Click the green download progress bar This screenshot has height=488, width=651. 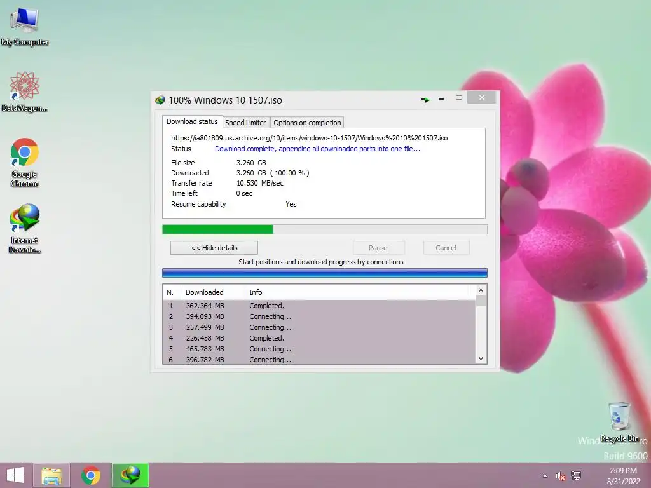[x=325, y=229]
